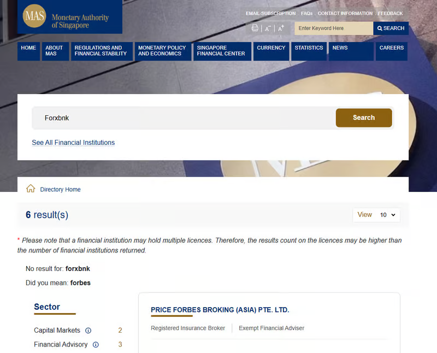Viewport: 437px width, 353px height.
Task: Select the Statistics menu item
Action: coord(309,48)
